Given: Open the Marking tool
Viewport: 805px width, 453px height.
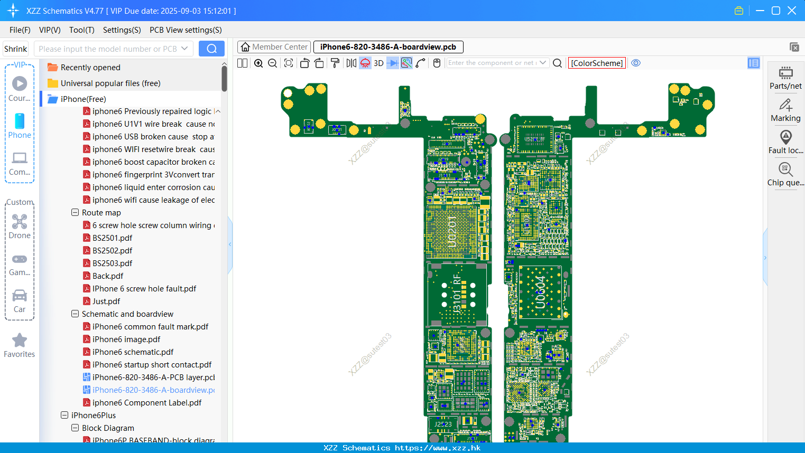Looking at the screenshot, I should [x=785, y=110].
